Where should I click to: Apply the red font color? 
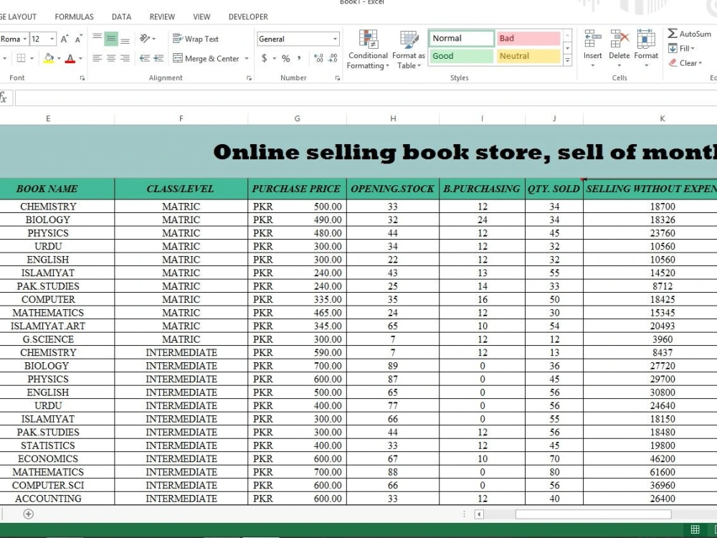70,59
